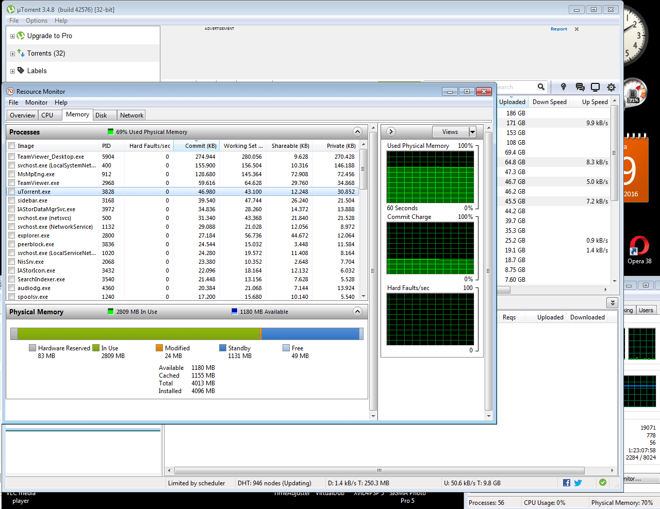Collapse the Processes section chevron
Viewport: 660px width, 509px height.
357,131
